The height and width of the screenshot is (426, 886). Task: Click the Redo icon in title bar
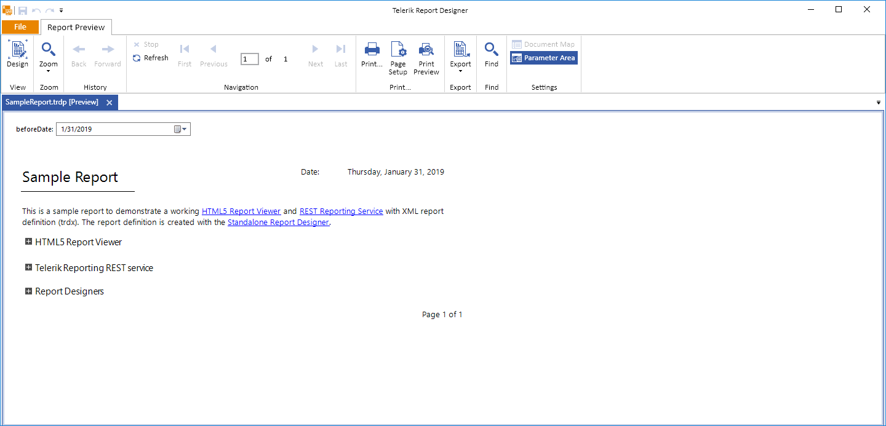tap(50, 10)
